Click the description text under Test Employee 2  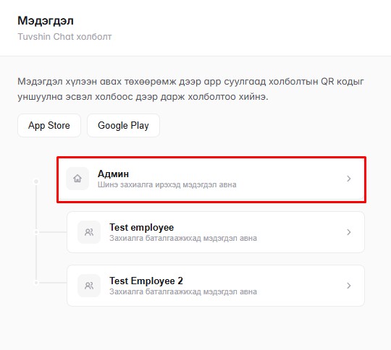pos(183,291)
